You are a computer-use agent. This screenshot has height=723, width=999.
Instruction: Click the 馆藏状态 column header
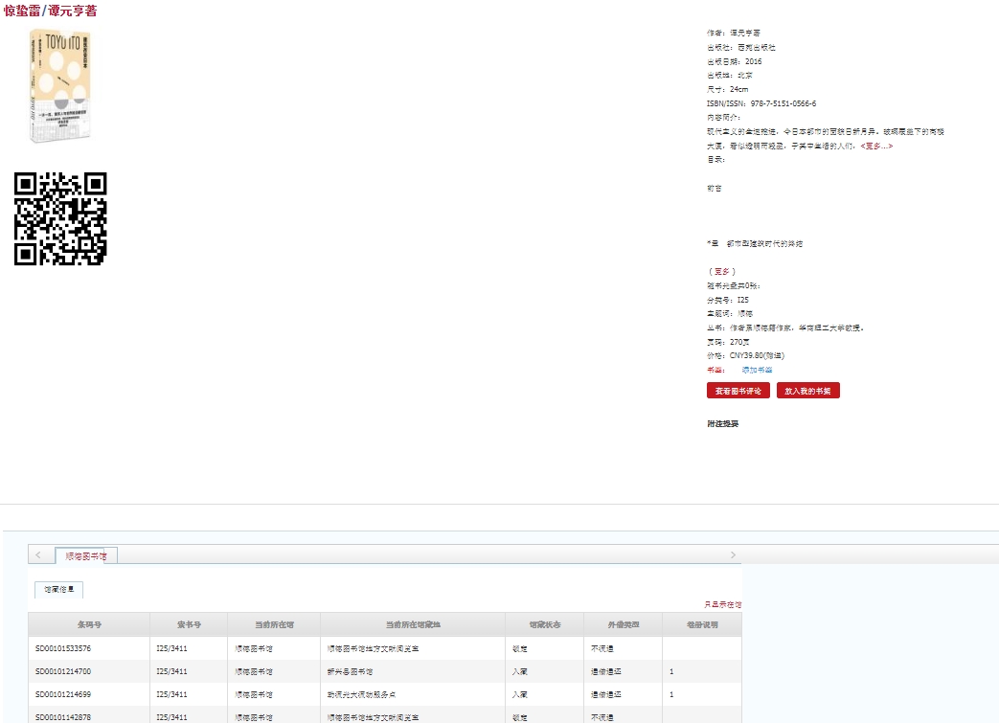(545, 625)
